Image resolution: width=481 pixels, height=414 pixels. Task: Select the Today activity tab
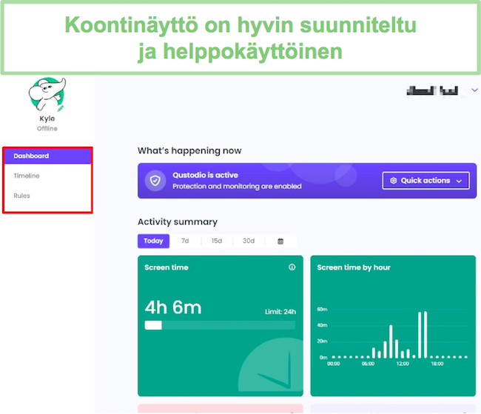point(153,241)
